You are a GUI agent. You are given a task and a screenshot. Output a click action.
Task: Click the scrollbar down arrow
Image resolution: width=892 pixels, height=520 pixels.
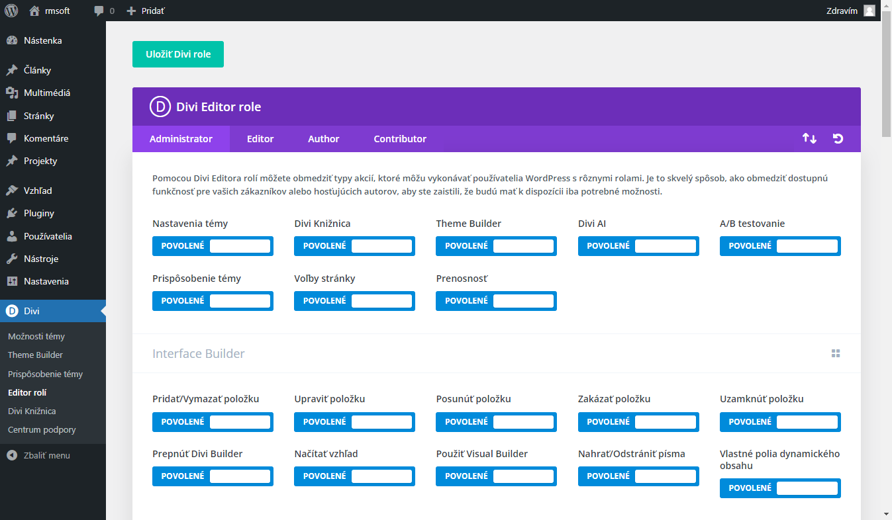coord(886,514)
